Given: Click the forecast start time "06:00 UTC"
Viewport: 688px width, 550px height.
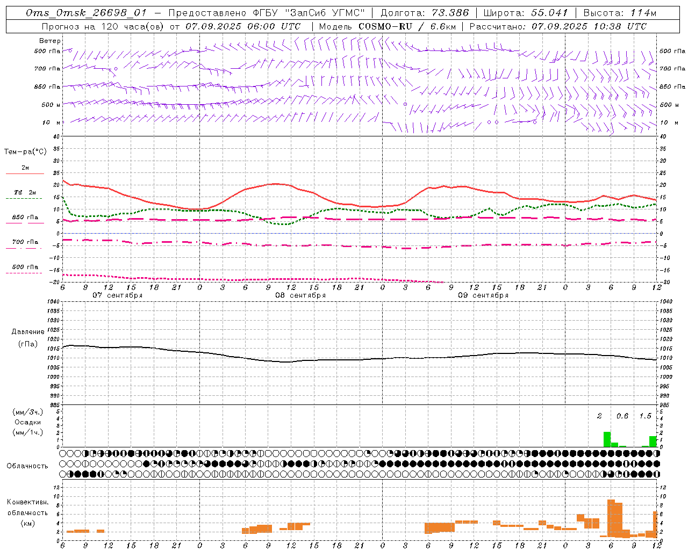Looking at the screenshot, I should click(x=275, y=26).
